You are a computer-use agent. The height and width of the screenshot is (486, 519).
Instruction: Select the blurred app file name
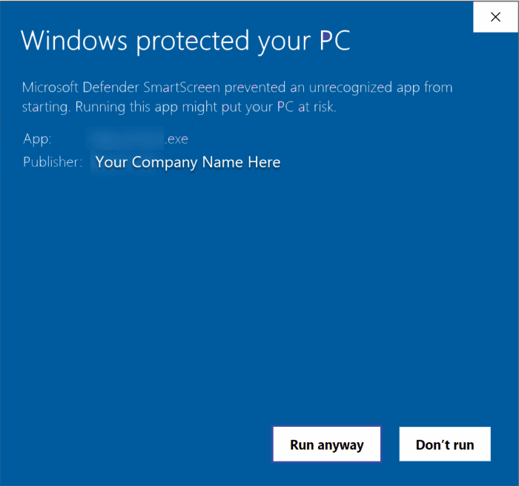(125, 139)
